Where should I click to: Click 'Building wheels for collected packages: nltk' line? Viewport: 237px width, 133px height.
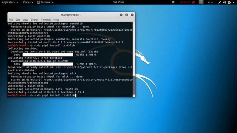click(42, 74)
